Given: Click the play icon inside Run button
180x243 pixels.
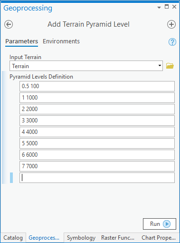Looking at the screenshot, I should point(167,224).
